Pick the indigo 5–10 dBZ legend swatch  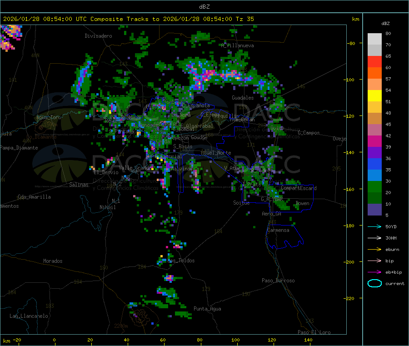374,210
